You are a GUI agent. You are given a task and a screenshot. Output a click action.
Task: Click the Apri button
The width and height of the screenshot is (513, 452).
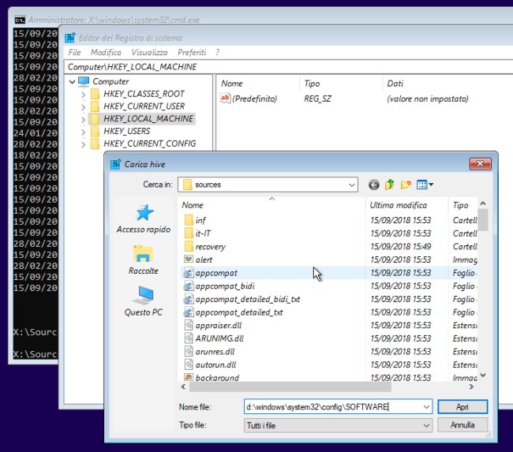coord(463,406)
